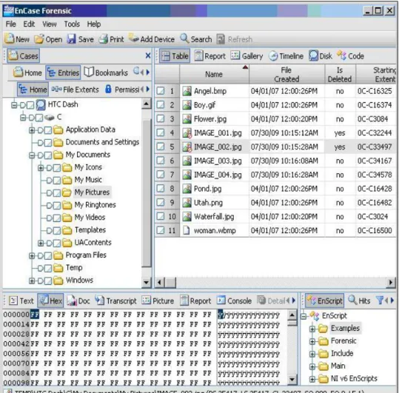Sort by the Name column header
Image resolution: width=399 pixels, height=393 pixels.
click(214, 74)
